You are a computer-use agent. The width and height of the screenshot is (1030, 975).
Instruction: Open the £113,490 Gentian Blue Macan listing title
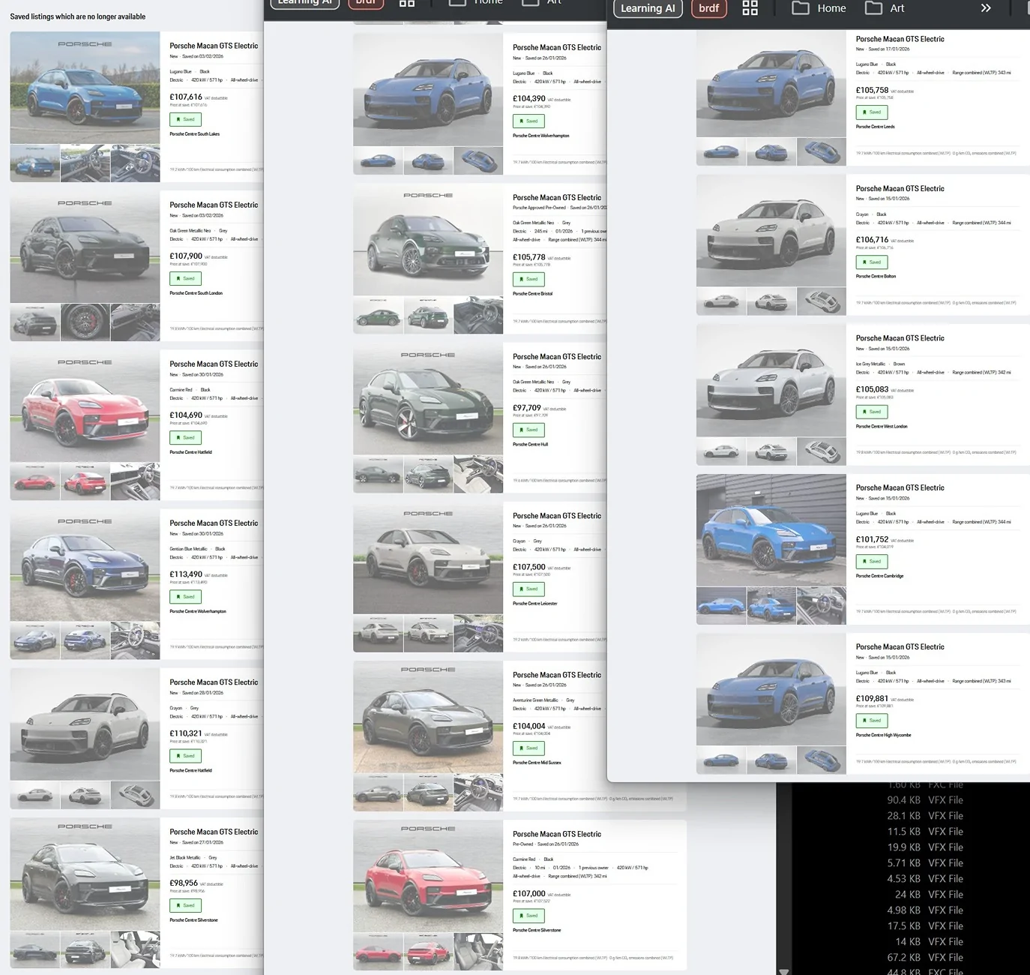tap(214, 523)
